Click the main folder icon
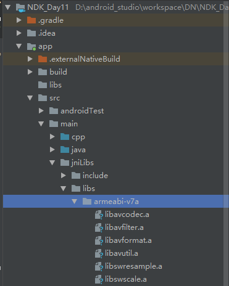Screen dimensions: 229x286 click(x=54, y=124)
